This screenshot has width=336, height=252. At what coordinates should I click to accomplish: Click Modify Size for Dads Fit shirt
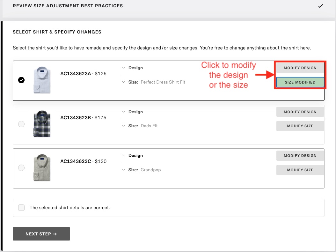pos(300,126)
